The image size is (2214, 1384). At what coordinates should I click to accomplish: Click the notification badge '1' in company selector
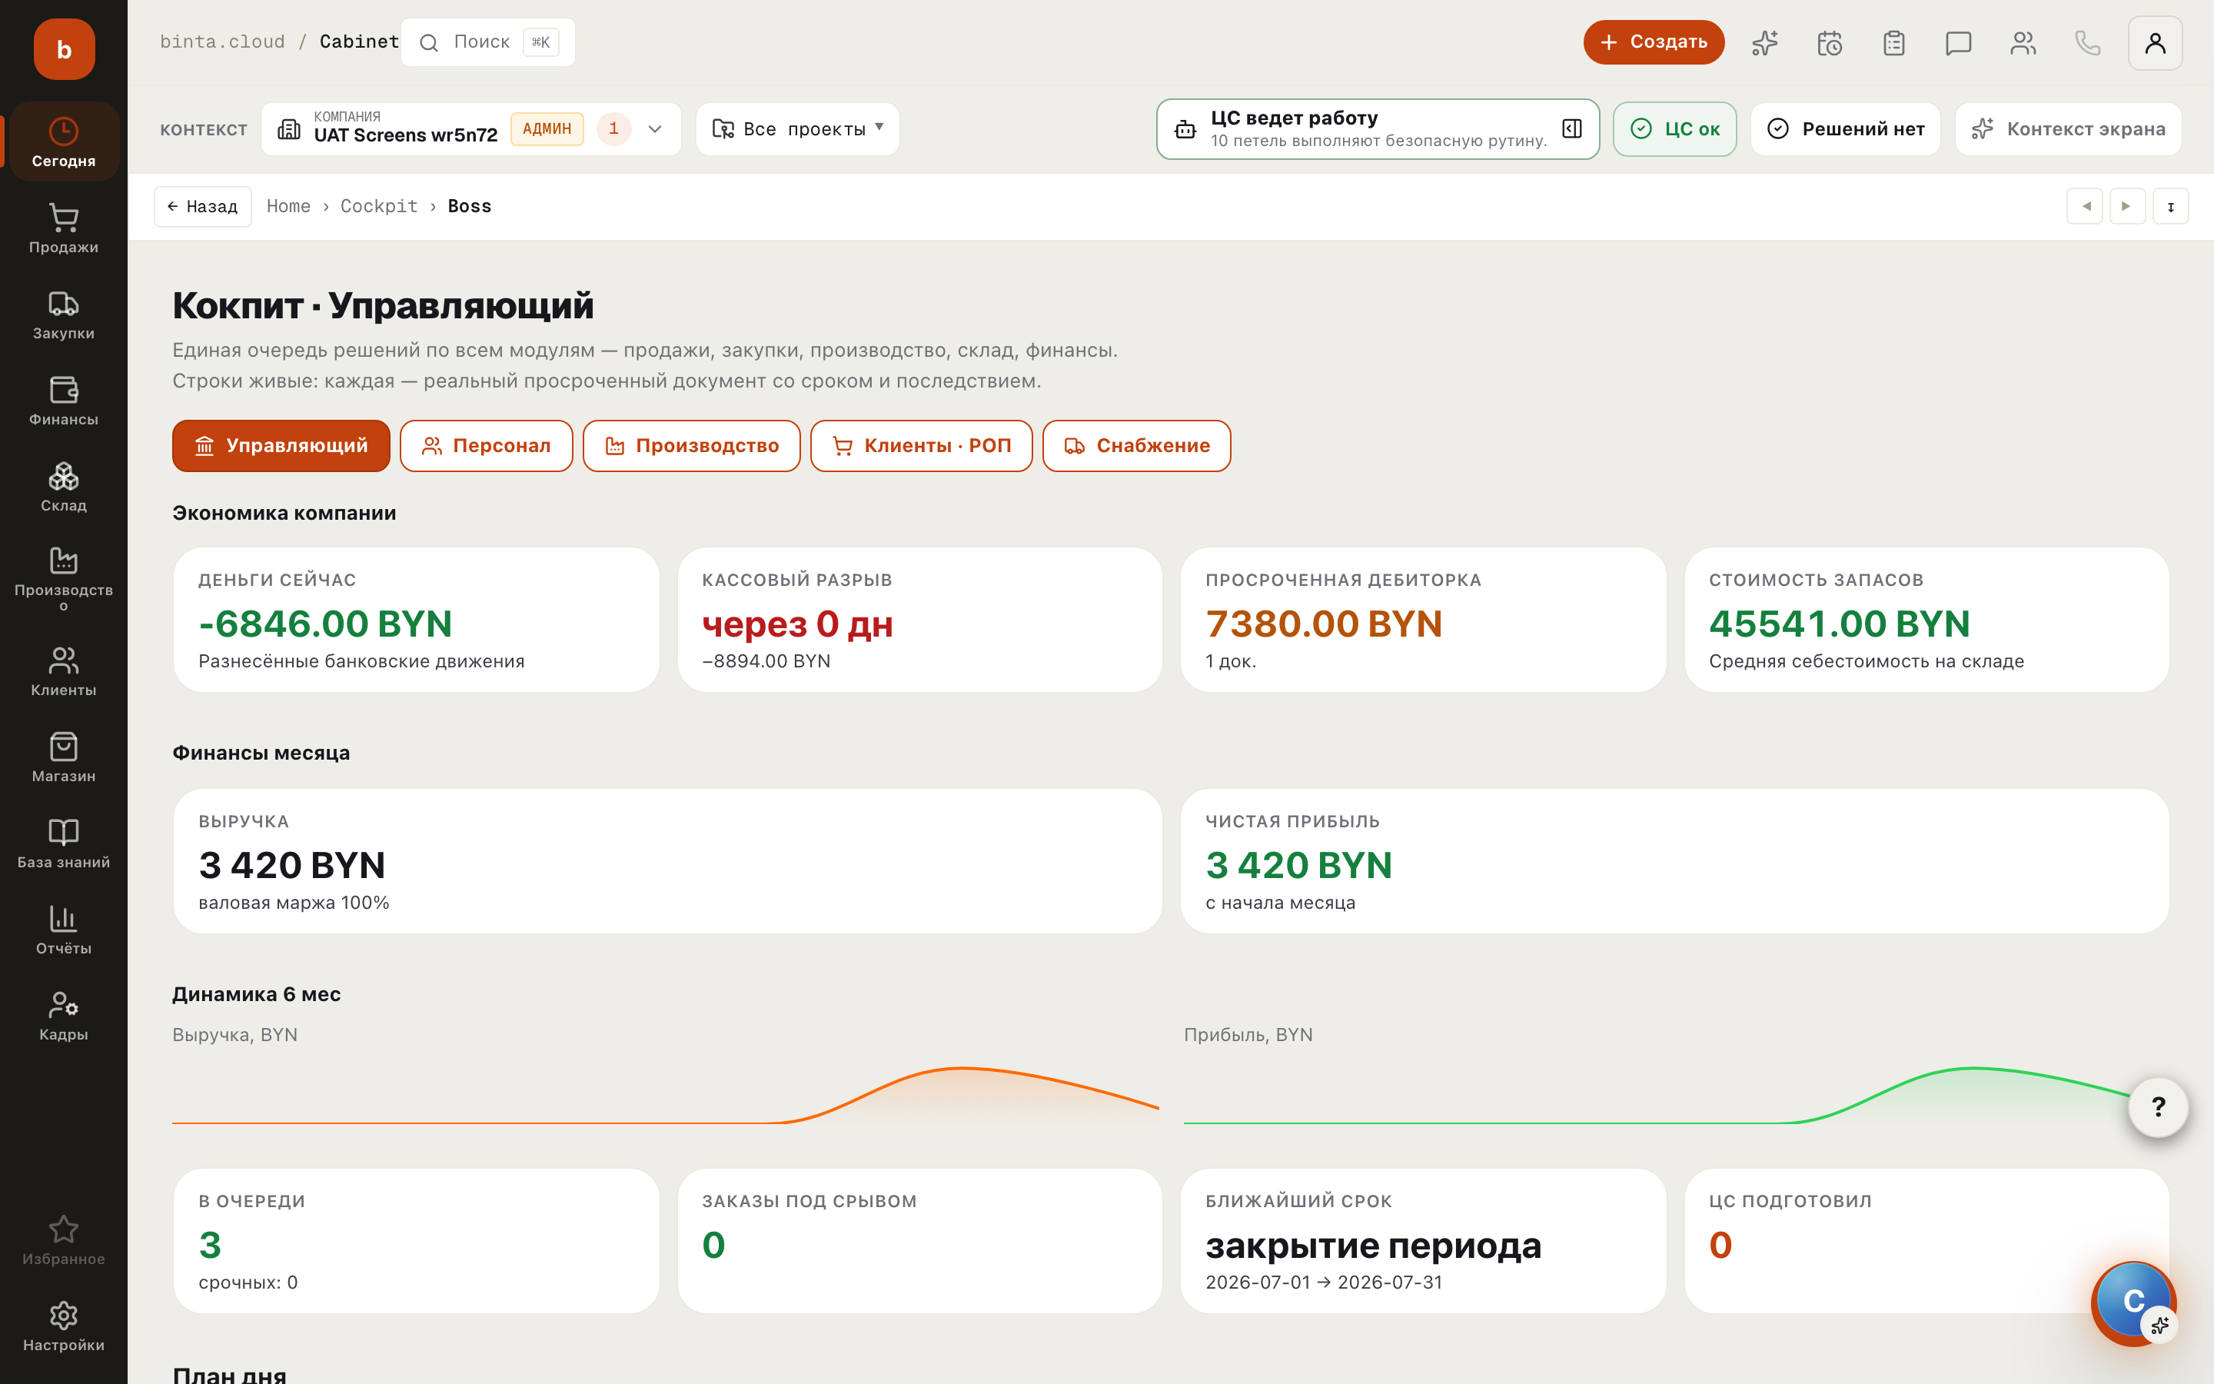point(614,129)
